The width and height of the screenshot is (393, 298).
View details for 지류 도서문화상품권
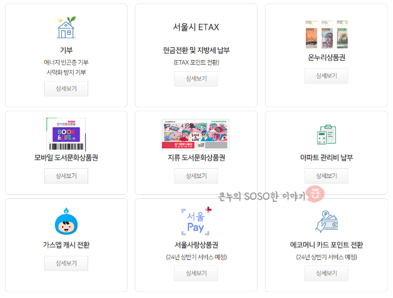pos(196,176)
